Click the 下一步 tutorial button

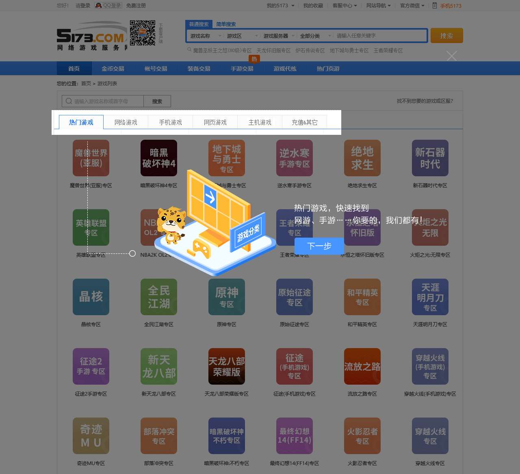319,246
